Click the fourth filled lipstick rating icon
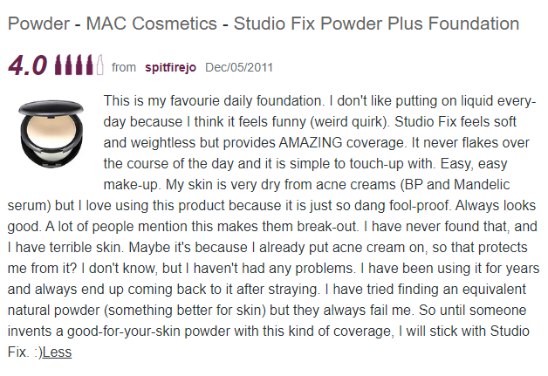Image resolution: width=548 pixels, height=376 pixels. 90,65
